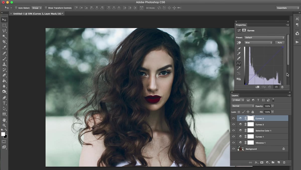Select the Eraser tool
301x170 pixels.
4,75
